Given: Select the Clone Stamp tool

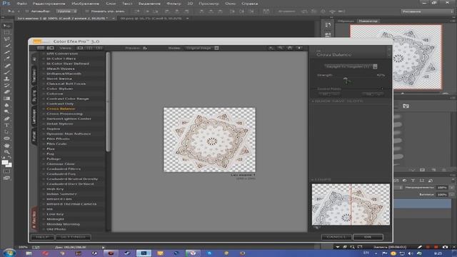Looking at the screenshot, I should point(6,79).
